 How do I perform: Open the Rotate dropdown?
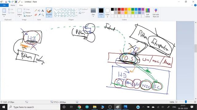pyautogui.click(x=27, y=16)
